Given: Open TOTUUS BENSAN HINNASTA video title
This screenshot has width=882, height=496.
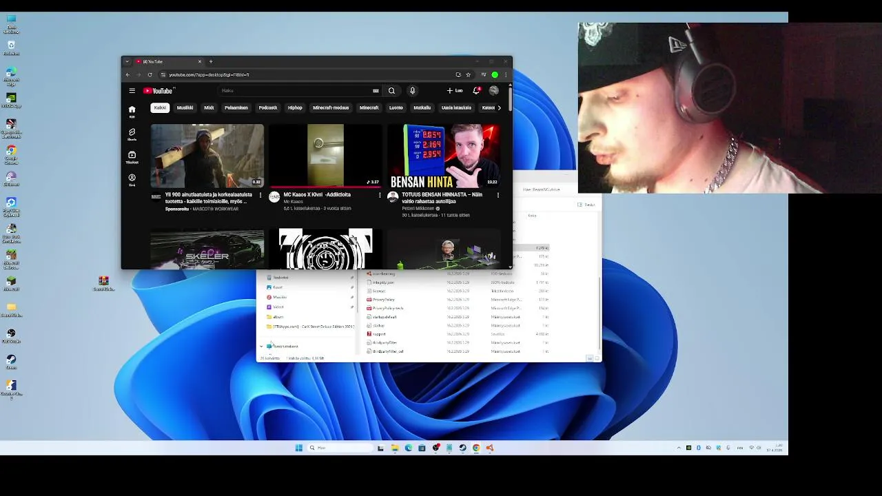Looking at the screenshot, I should (x=442, y=198).
